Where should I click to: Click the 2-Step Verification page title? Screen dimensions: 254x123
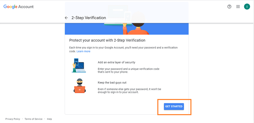tap(89, 18)
